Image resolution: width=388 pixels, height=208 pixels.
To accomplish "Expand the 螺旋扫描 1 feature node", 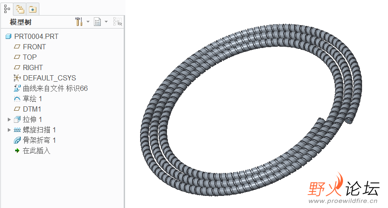I will click(9, 130).
